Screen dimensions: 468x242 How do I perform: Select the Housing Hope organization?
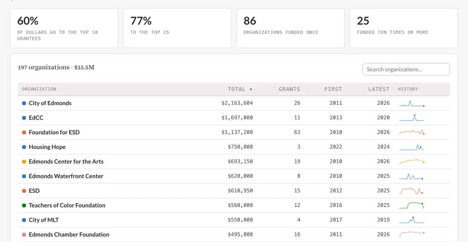(x=47, y=147)
